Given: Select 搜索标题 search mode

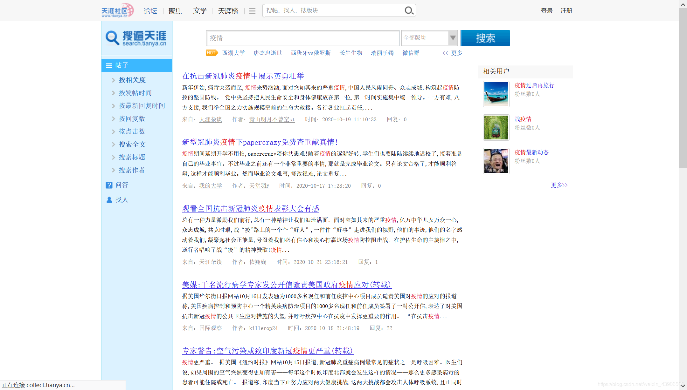Looking at the screenshot, I should [132, 157].
